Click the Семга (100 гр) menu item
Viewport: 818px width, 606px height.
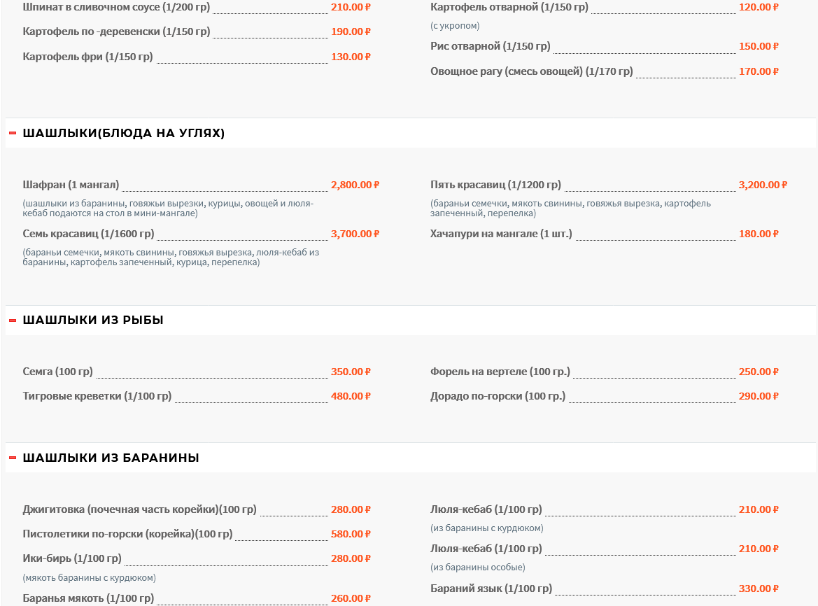[57, 372]
